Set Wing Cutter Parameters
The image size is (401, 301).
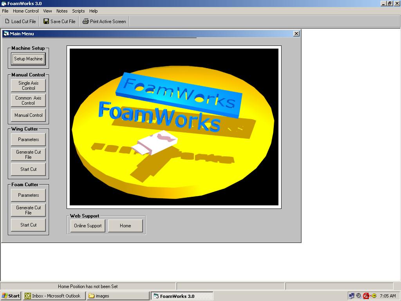point(28,139)
